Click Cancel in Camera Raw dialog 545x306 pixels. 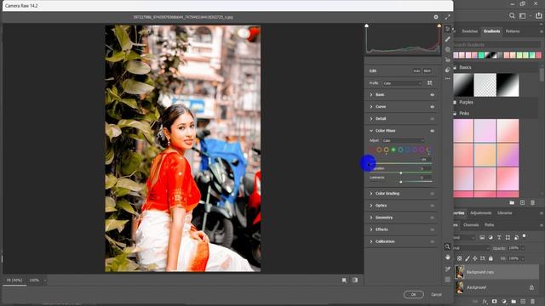click(x=436, y=295)
